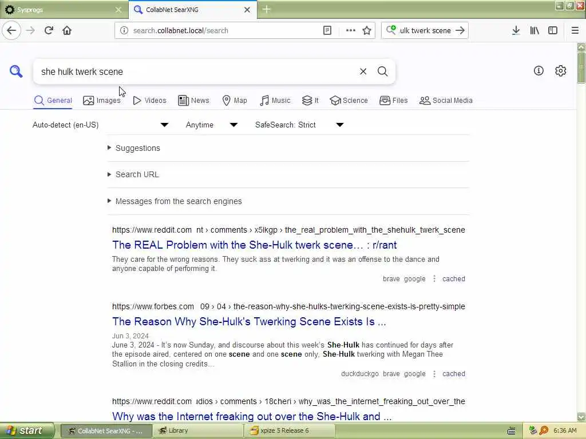Image resolution: width=586 pixels, height=439 pixels.
Task: Clear the search query with X
Action: click(363, 71)
